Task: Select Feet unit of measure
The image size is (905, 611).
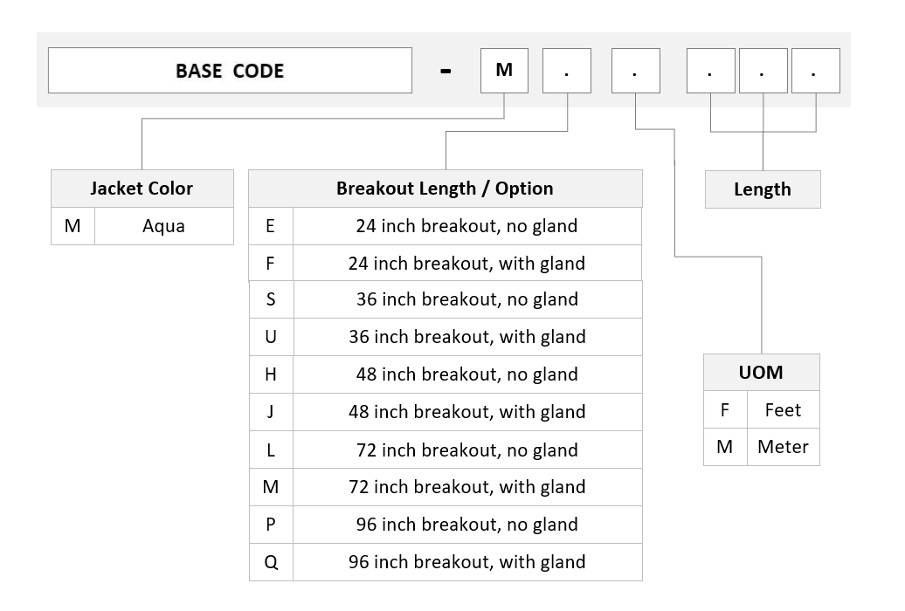Action: [761, 409]
